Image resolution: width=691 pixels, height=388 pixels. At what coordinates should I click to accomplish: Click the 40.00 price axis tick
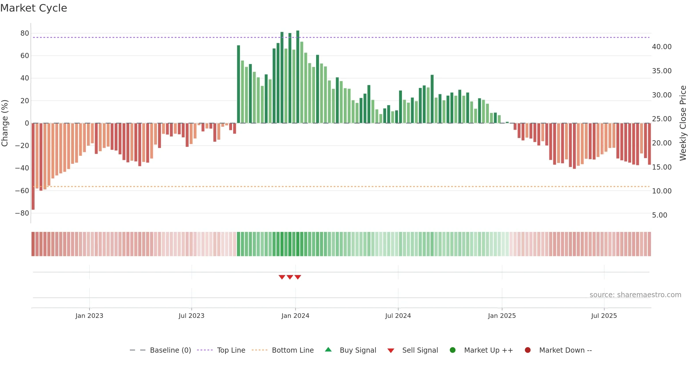pos(662,47)
